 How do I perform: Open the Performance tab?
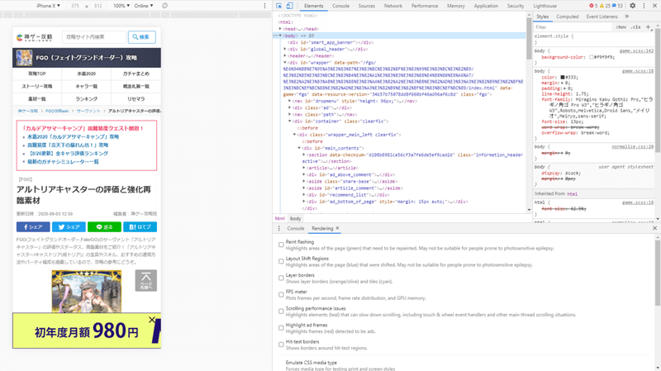tap(425, 6)
